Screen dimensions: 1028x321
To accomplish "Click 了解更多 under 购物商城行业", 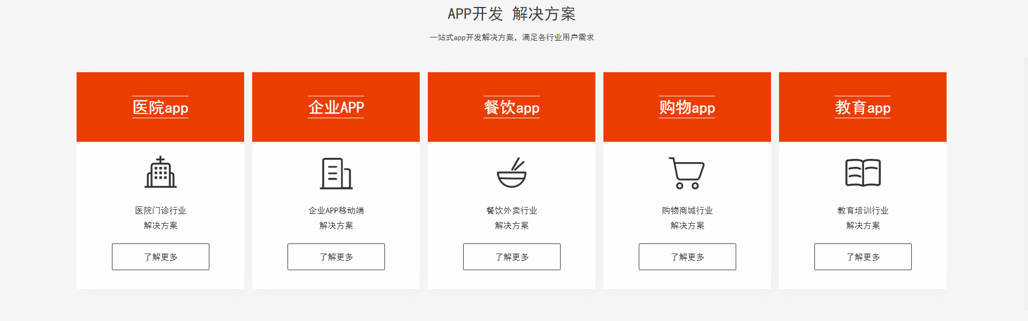I will pyautogui.click(x=687, y=257).
